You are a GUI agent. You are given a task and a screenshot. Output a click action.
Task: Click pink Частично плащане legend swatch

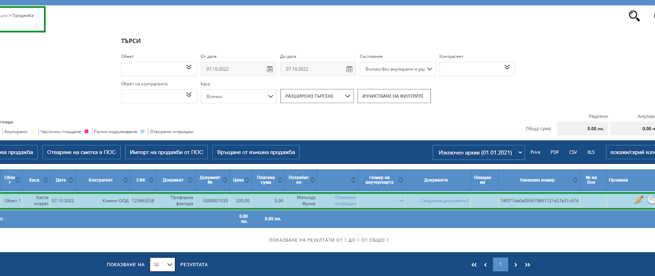click(x=87, y=132)
